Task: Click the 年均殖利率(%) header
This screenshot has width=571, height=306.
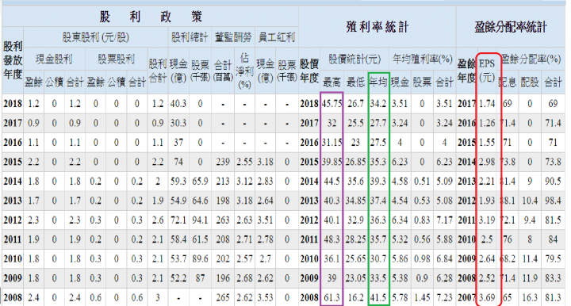Action: pyautogui.click(x=423, y=59)
